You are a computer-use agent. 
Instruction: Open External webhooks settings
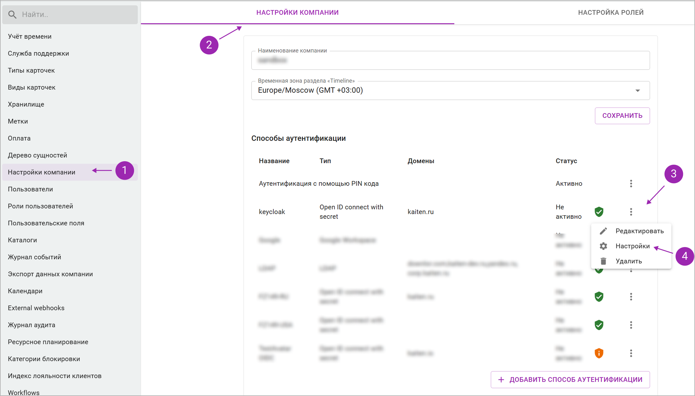pos(36,308)
